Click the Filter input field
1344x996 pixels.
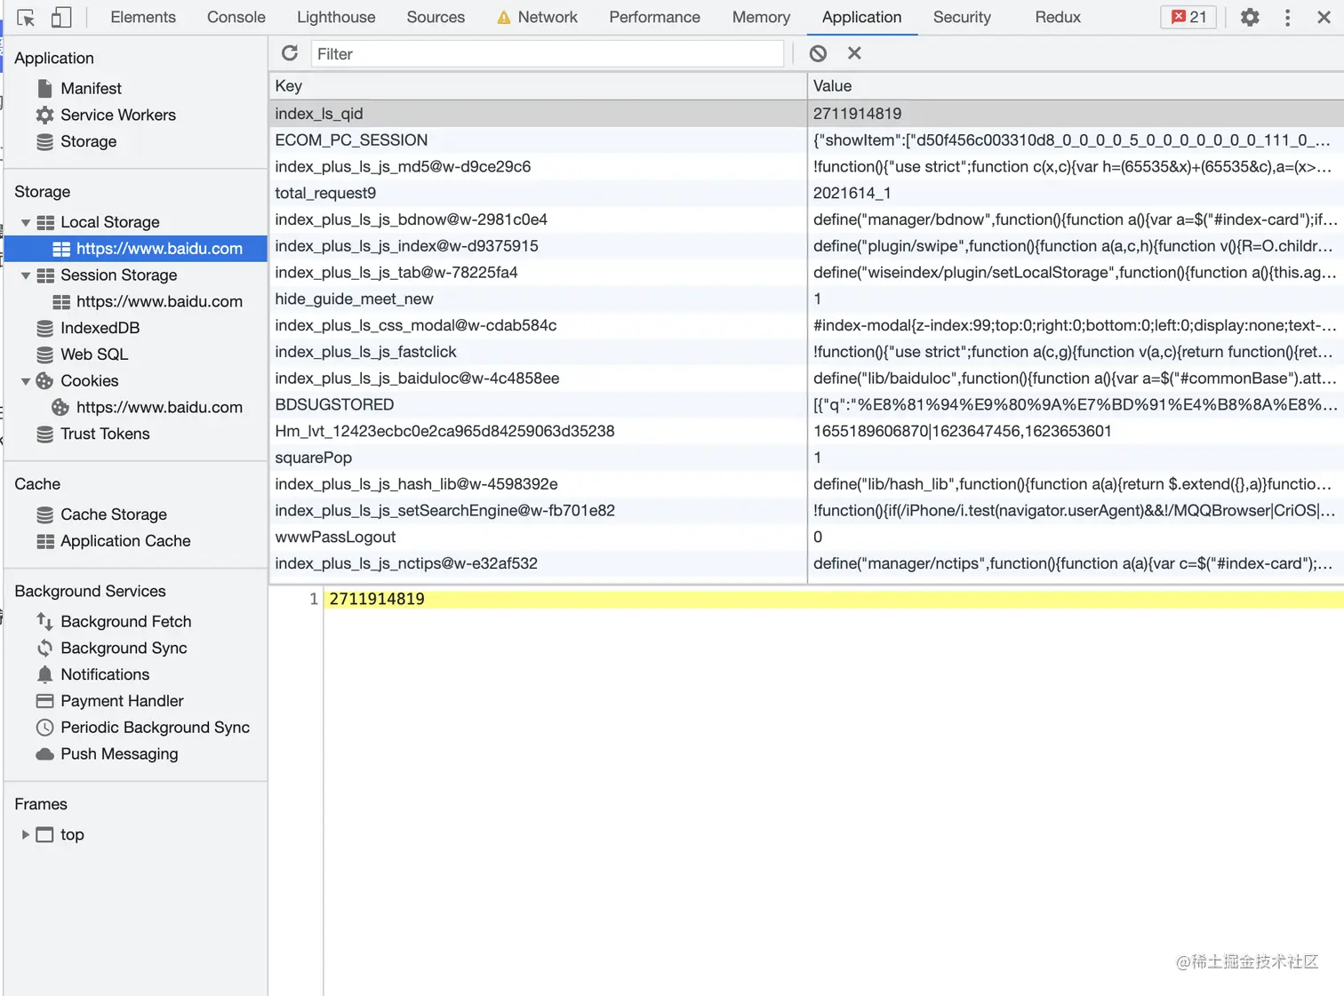point(547,53)
